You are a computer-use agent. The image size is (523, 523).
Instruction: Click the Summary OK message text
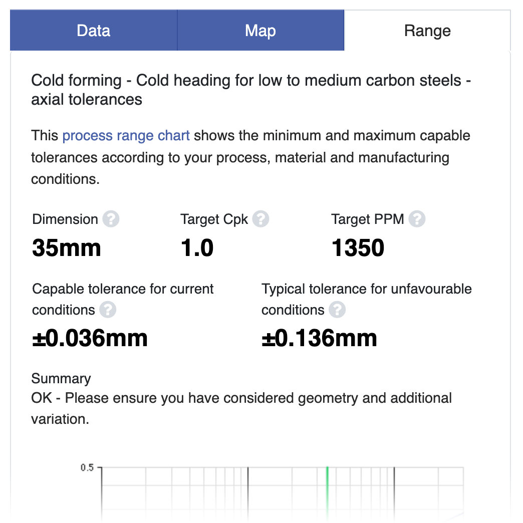(x=241, y=408)
